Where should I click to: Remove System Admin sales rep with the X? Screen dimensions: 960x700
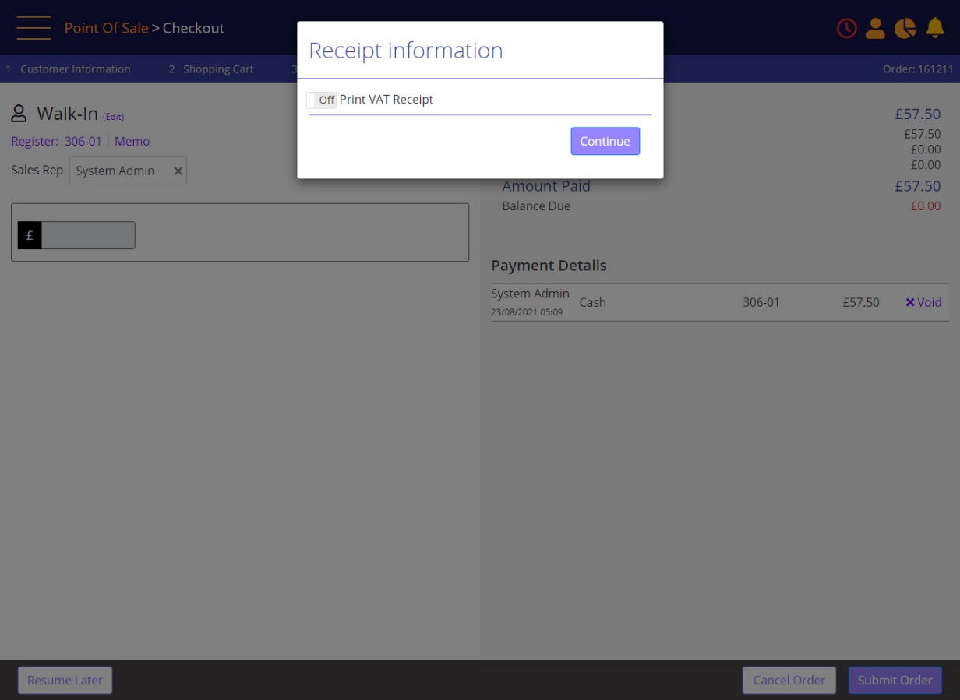pyautogui.click(x=178, y=171)
